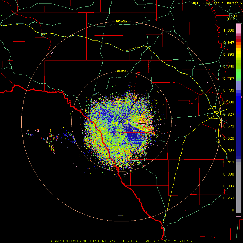The image size is (243, 243).
Task: Click the 0.253 scale value
Action: (229, 198)
